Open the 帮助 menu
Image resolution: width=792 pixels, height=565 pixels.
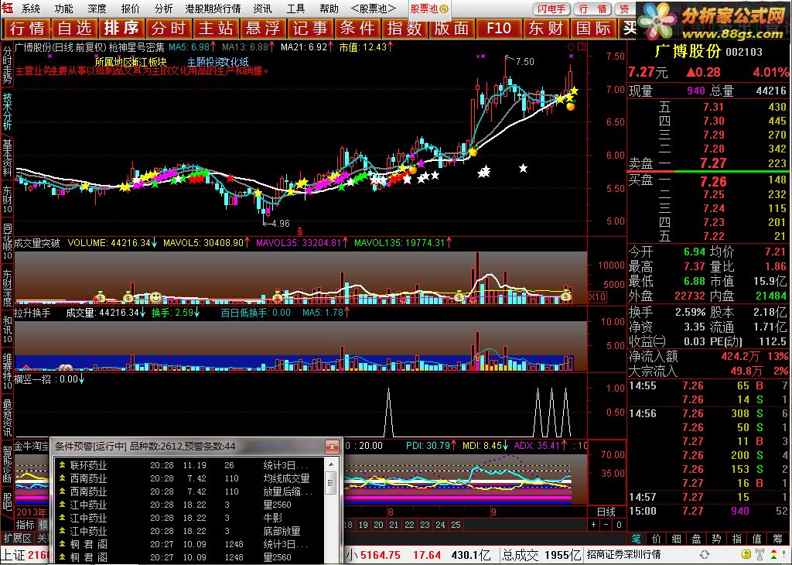(329, 9)
